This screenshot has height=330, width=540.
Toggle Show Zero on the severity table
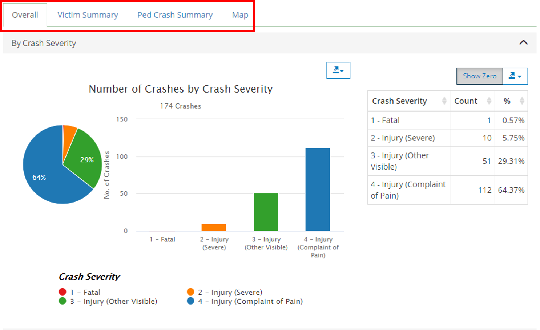479,76
